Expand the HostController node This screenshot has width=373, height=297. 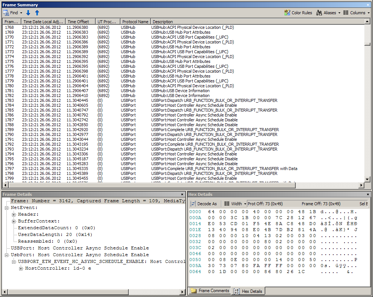click(x=21, y=269)
